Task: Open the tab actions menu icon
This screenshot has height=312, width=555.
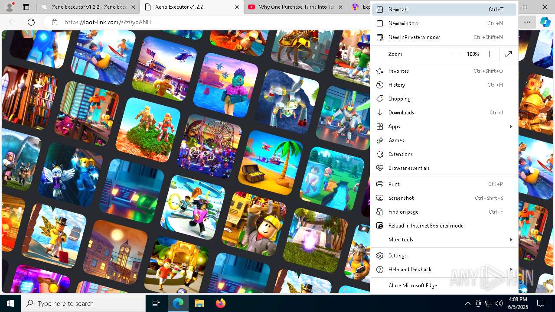Action: (x=26, y=7)
